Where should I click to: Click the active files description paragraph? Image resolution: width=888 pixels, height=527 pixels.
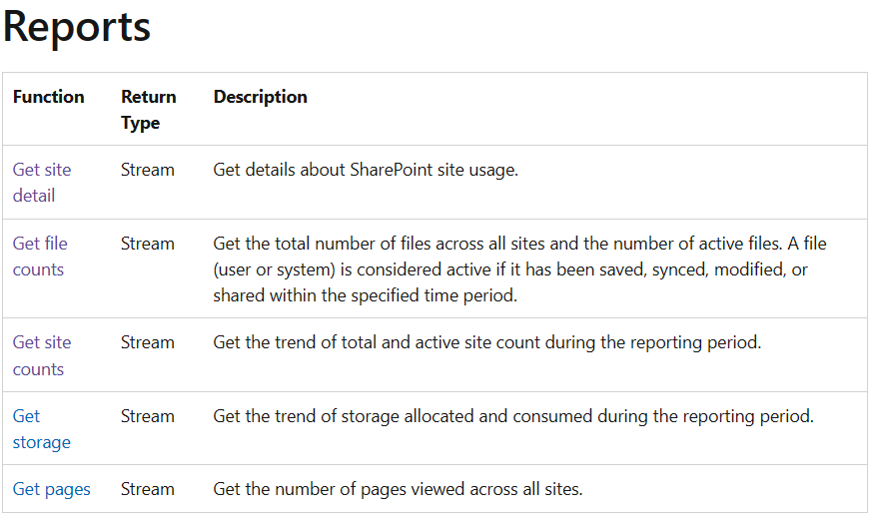[x=519, y=269]
